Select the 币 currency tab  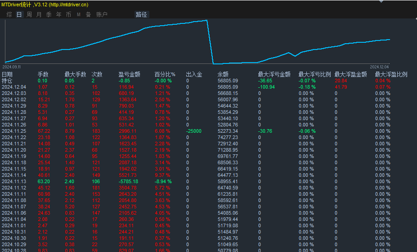[68, 14]
